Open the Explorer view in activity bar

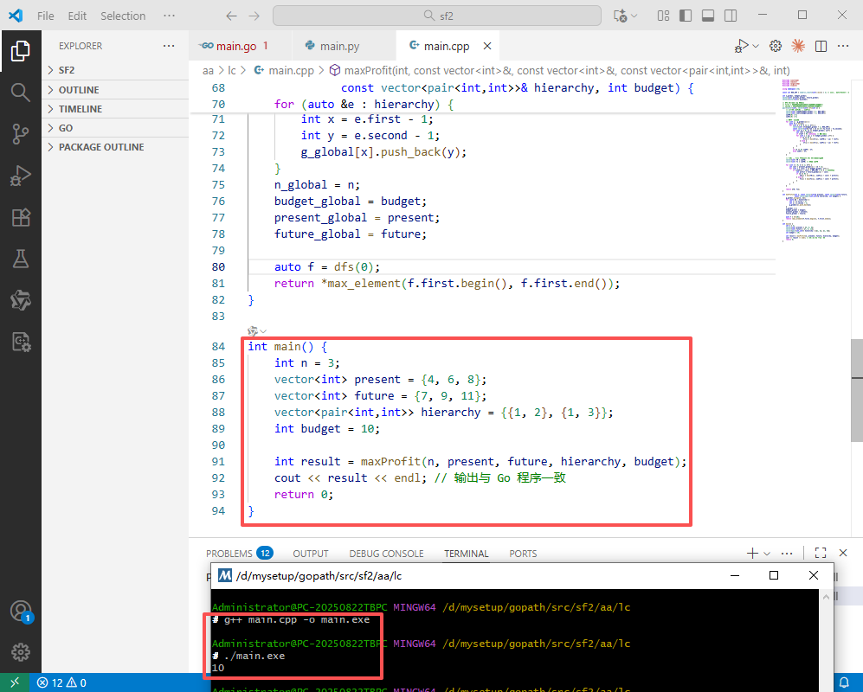pyautogui.click(x=21, y=51)
